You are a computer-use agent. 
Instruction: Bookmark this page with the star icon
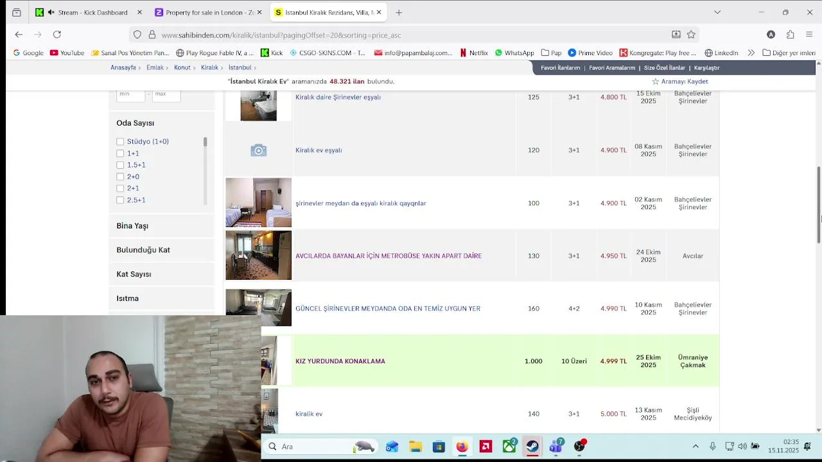(691, 35)
